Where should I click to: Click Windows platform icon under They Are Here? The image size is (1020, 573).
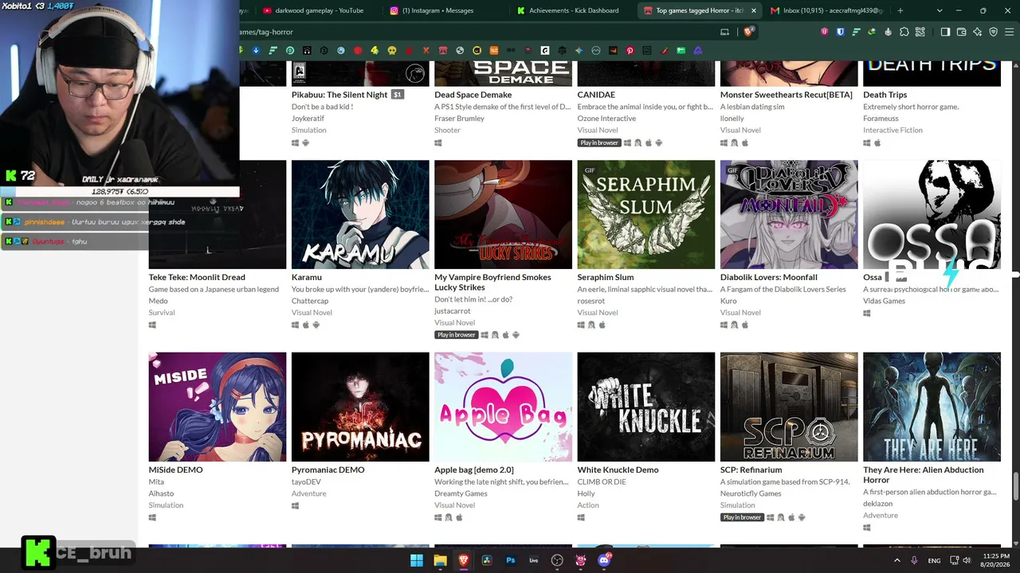[x=867, y=528]
